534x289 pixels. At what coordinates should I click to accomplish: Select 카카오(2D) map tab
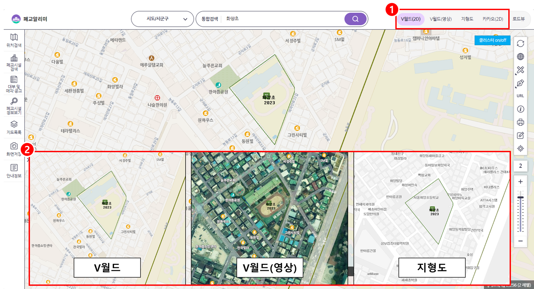[x=493, y=19]
